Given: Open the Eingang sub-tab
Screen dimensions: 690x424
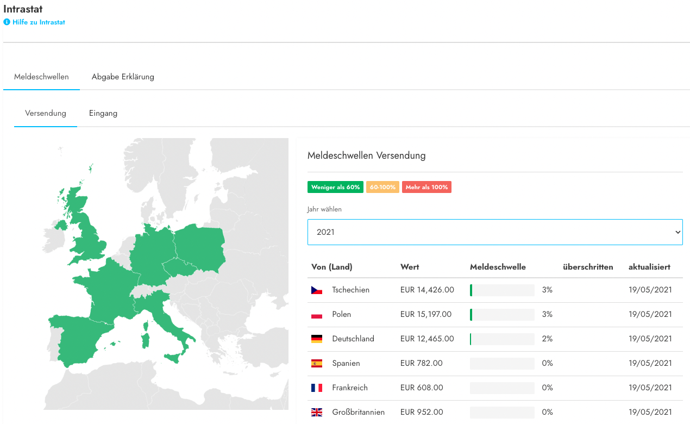Looking at the screenshot, I should click(103, 114).
